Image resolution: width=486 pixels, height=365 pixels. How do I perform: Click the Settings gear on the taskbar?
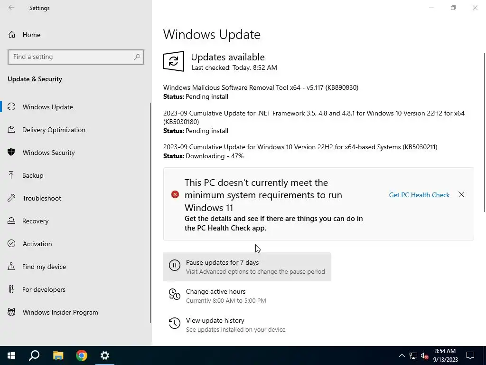point(105,355)
